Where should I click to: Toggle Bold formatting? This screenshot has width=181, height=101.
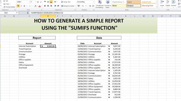18,6
